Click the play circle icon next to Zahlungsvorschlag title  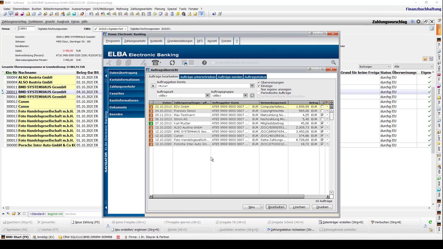(x=418, y=21)
